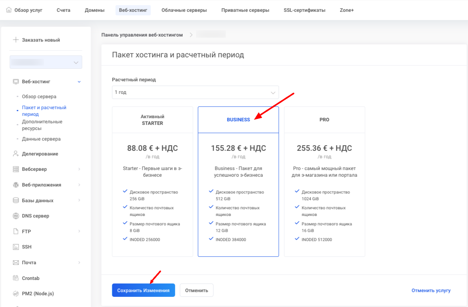This screenshot has width=468, height=307.
Task: Click the home icon beside Обзор услуг
Action: pyautogui.click(x=9, y=10)
